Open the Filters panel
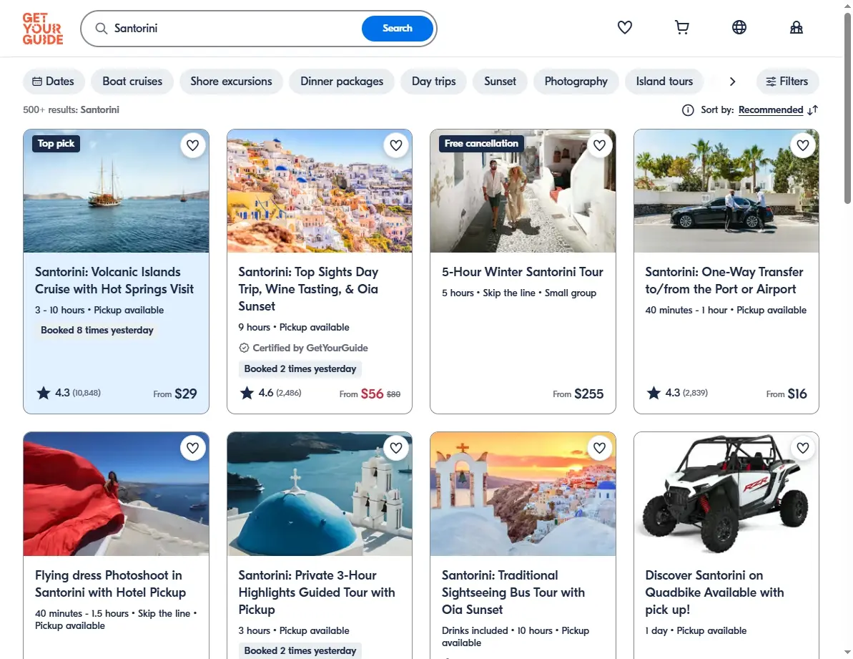 [x=787, y=82]
